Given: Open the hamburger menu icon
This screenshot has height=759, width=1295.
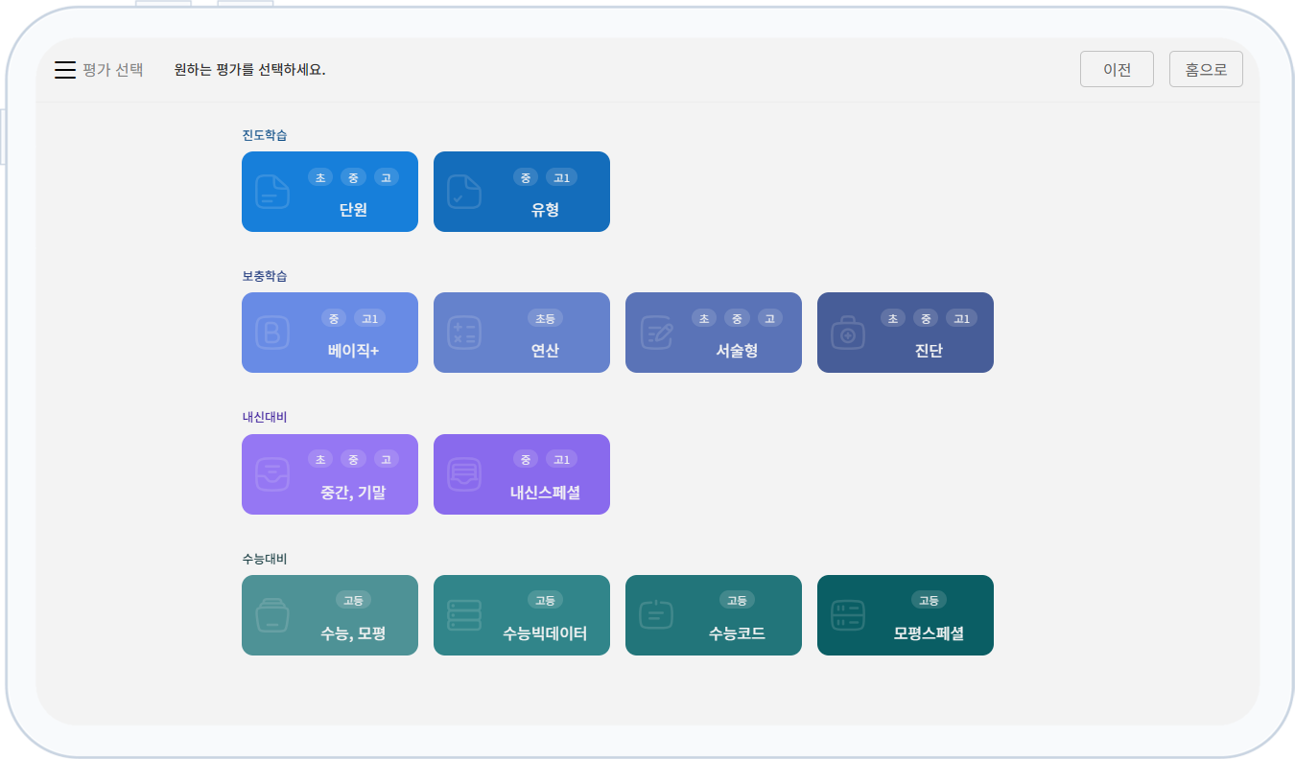Looking at the screenshot, I should 65,70.
